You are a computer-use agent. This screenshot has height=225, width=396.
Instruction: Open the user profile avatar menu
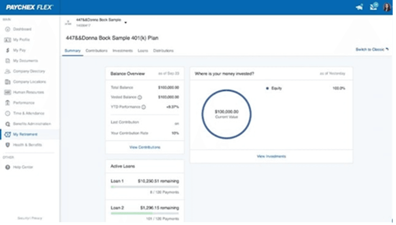pos(387,7)
